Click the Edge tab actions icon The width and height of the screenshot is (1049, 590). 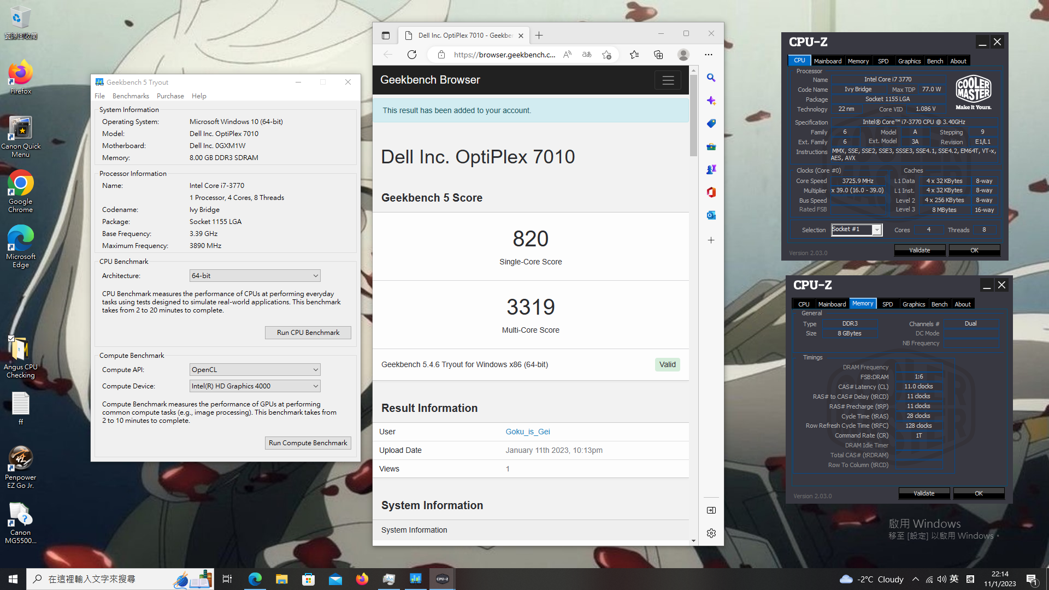(x=386, y=36)
